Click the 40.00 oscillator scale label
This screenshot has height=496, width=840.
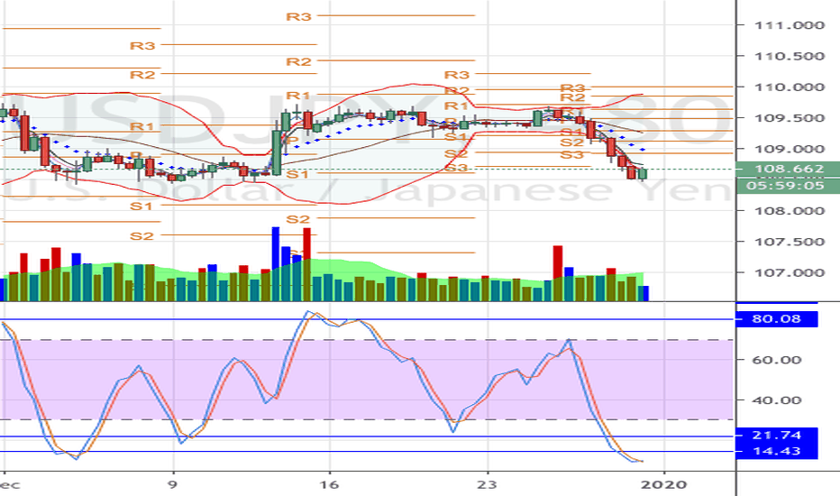point(776,400)
